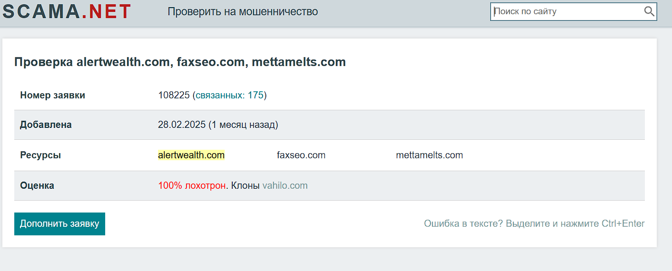Click the request number 108225
The height and width of the screenshot is (271, 672).
click(x=174, y=95)
